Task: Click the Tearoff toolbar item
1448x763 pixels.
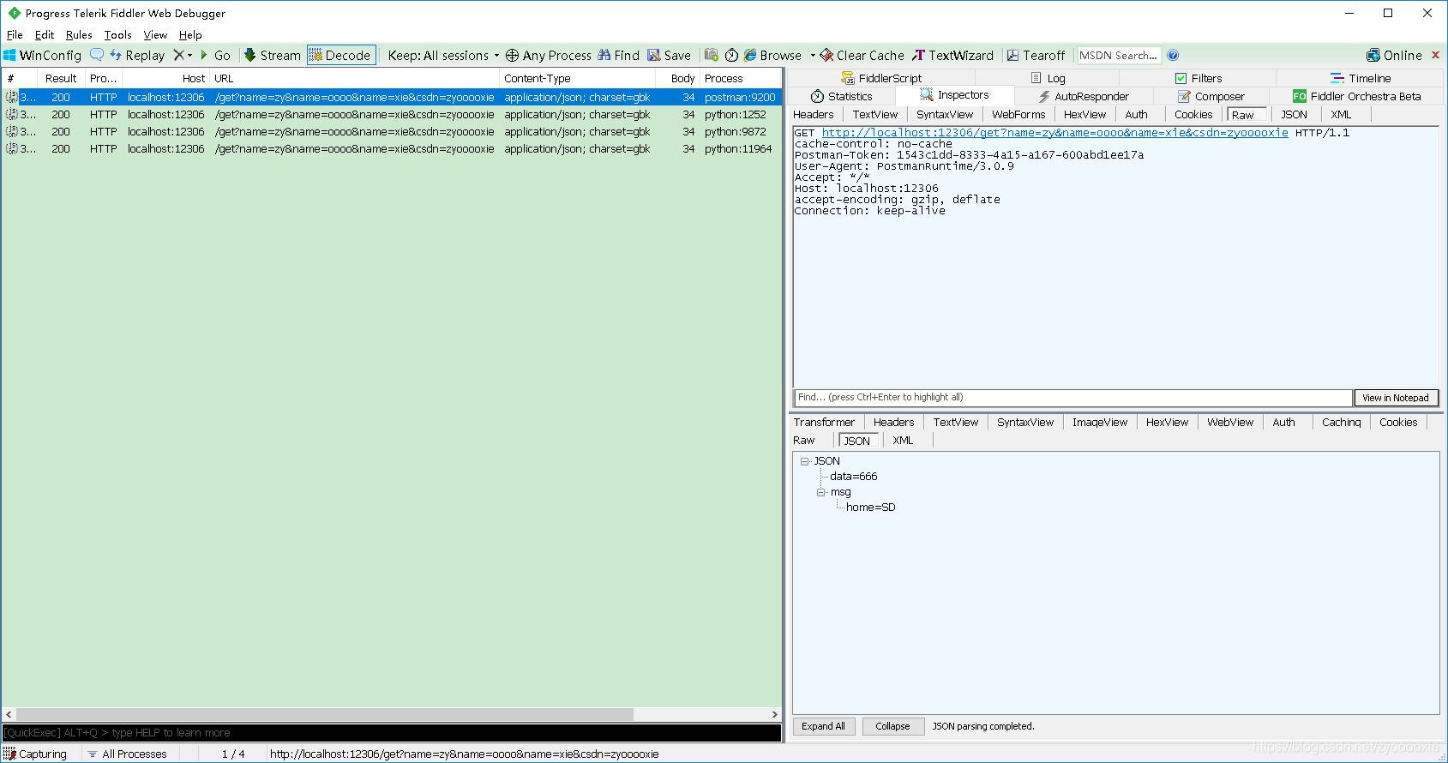Action: click(1036, 55)
